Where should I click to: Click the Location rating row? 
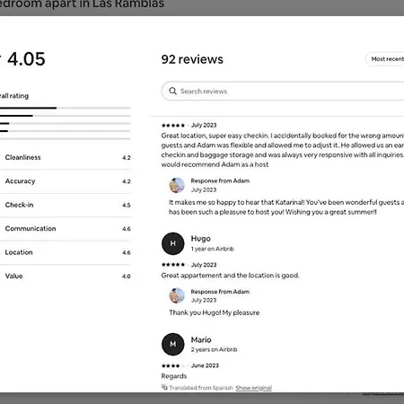(66, 252)
